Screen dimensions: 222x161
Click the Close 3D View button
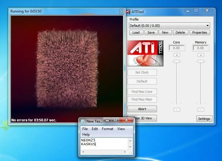click(x=146, y=118)
